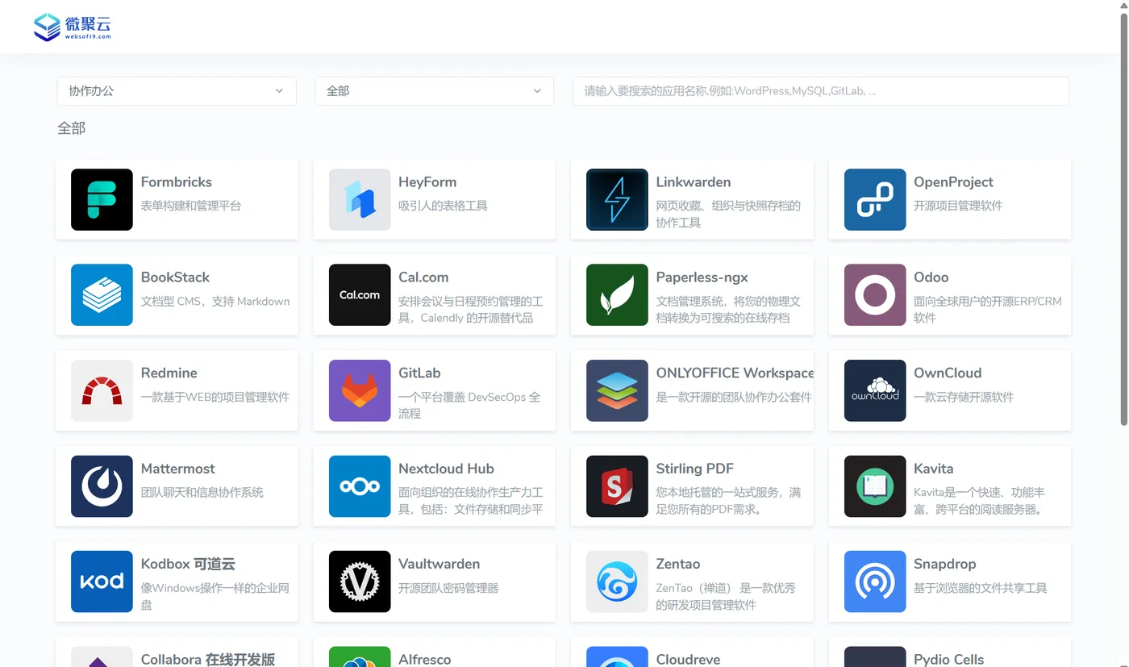Click the page vertical scrollbar
The width and height of the screenshot is (1129, 667).
coord(1124,218)
